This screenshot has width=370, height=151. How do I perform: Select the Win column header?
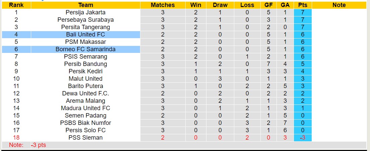pyautogui.click(x=196, y=5)
